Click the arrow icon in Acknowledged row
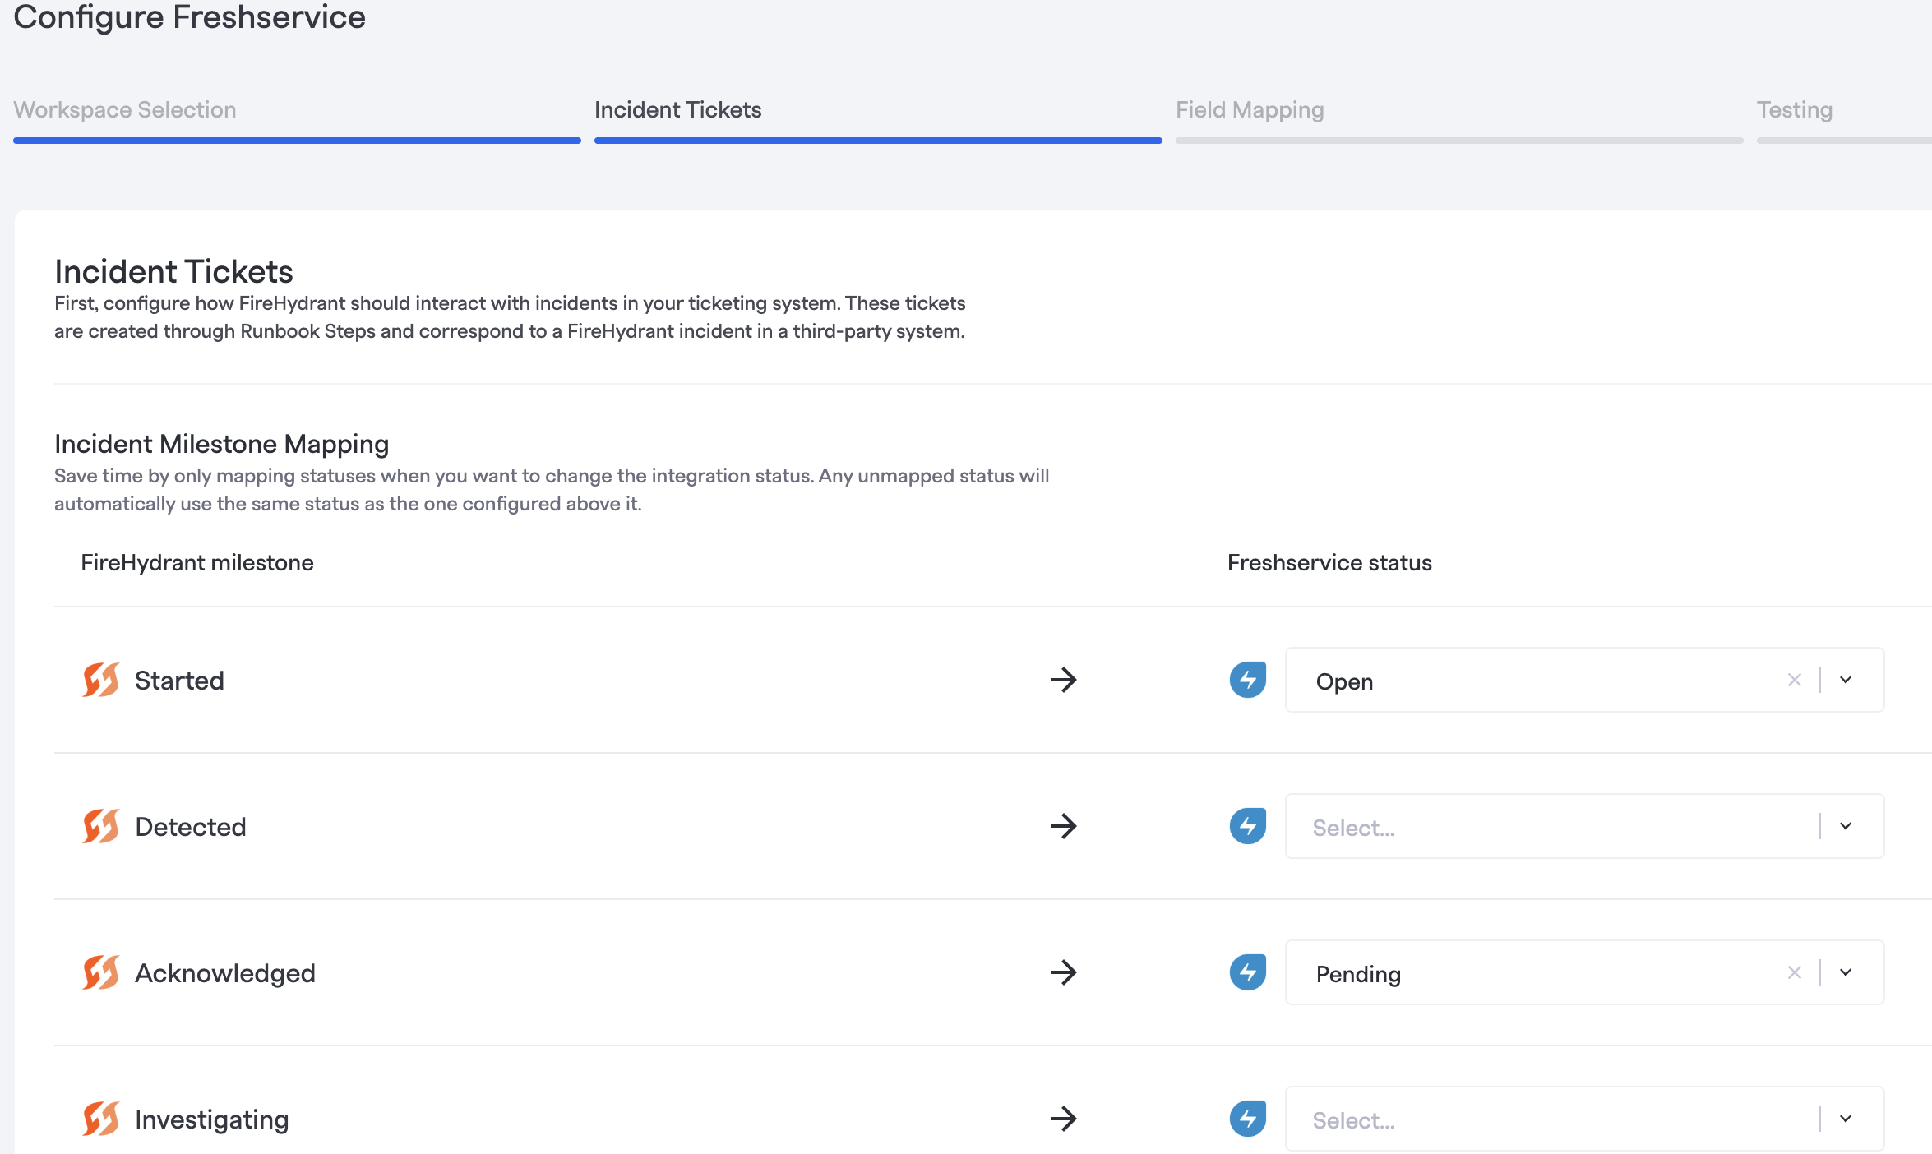The height and width of the screenshot is (1154, 1932). pyautogui.click(x=1063, y=972)
